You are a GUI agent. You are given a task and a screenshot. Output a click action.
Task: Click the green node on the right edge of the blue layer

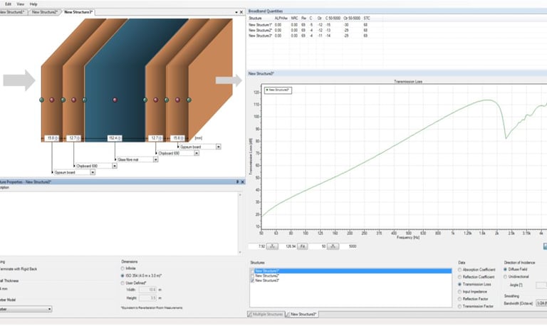coord(145,100)
